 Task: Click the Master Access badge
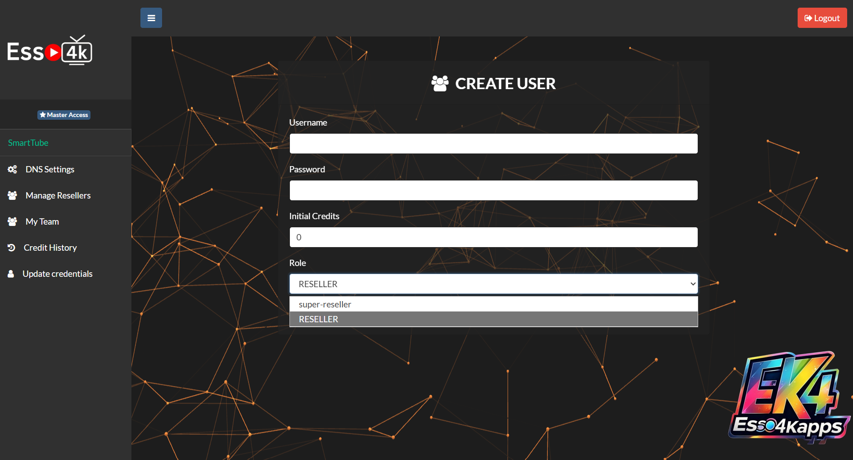click(64, 115)
